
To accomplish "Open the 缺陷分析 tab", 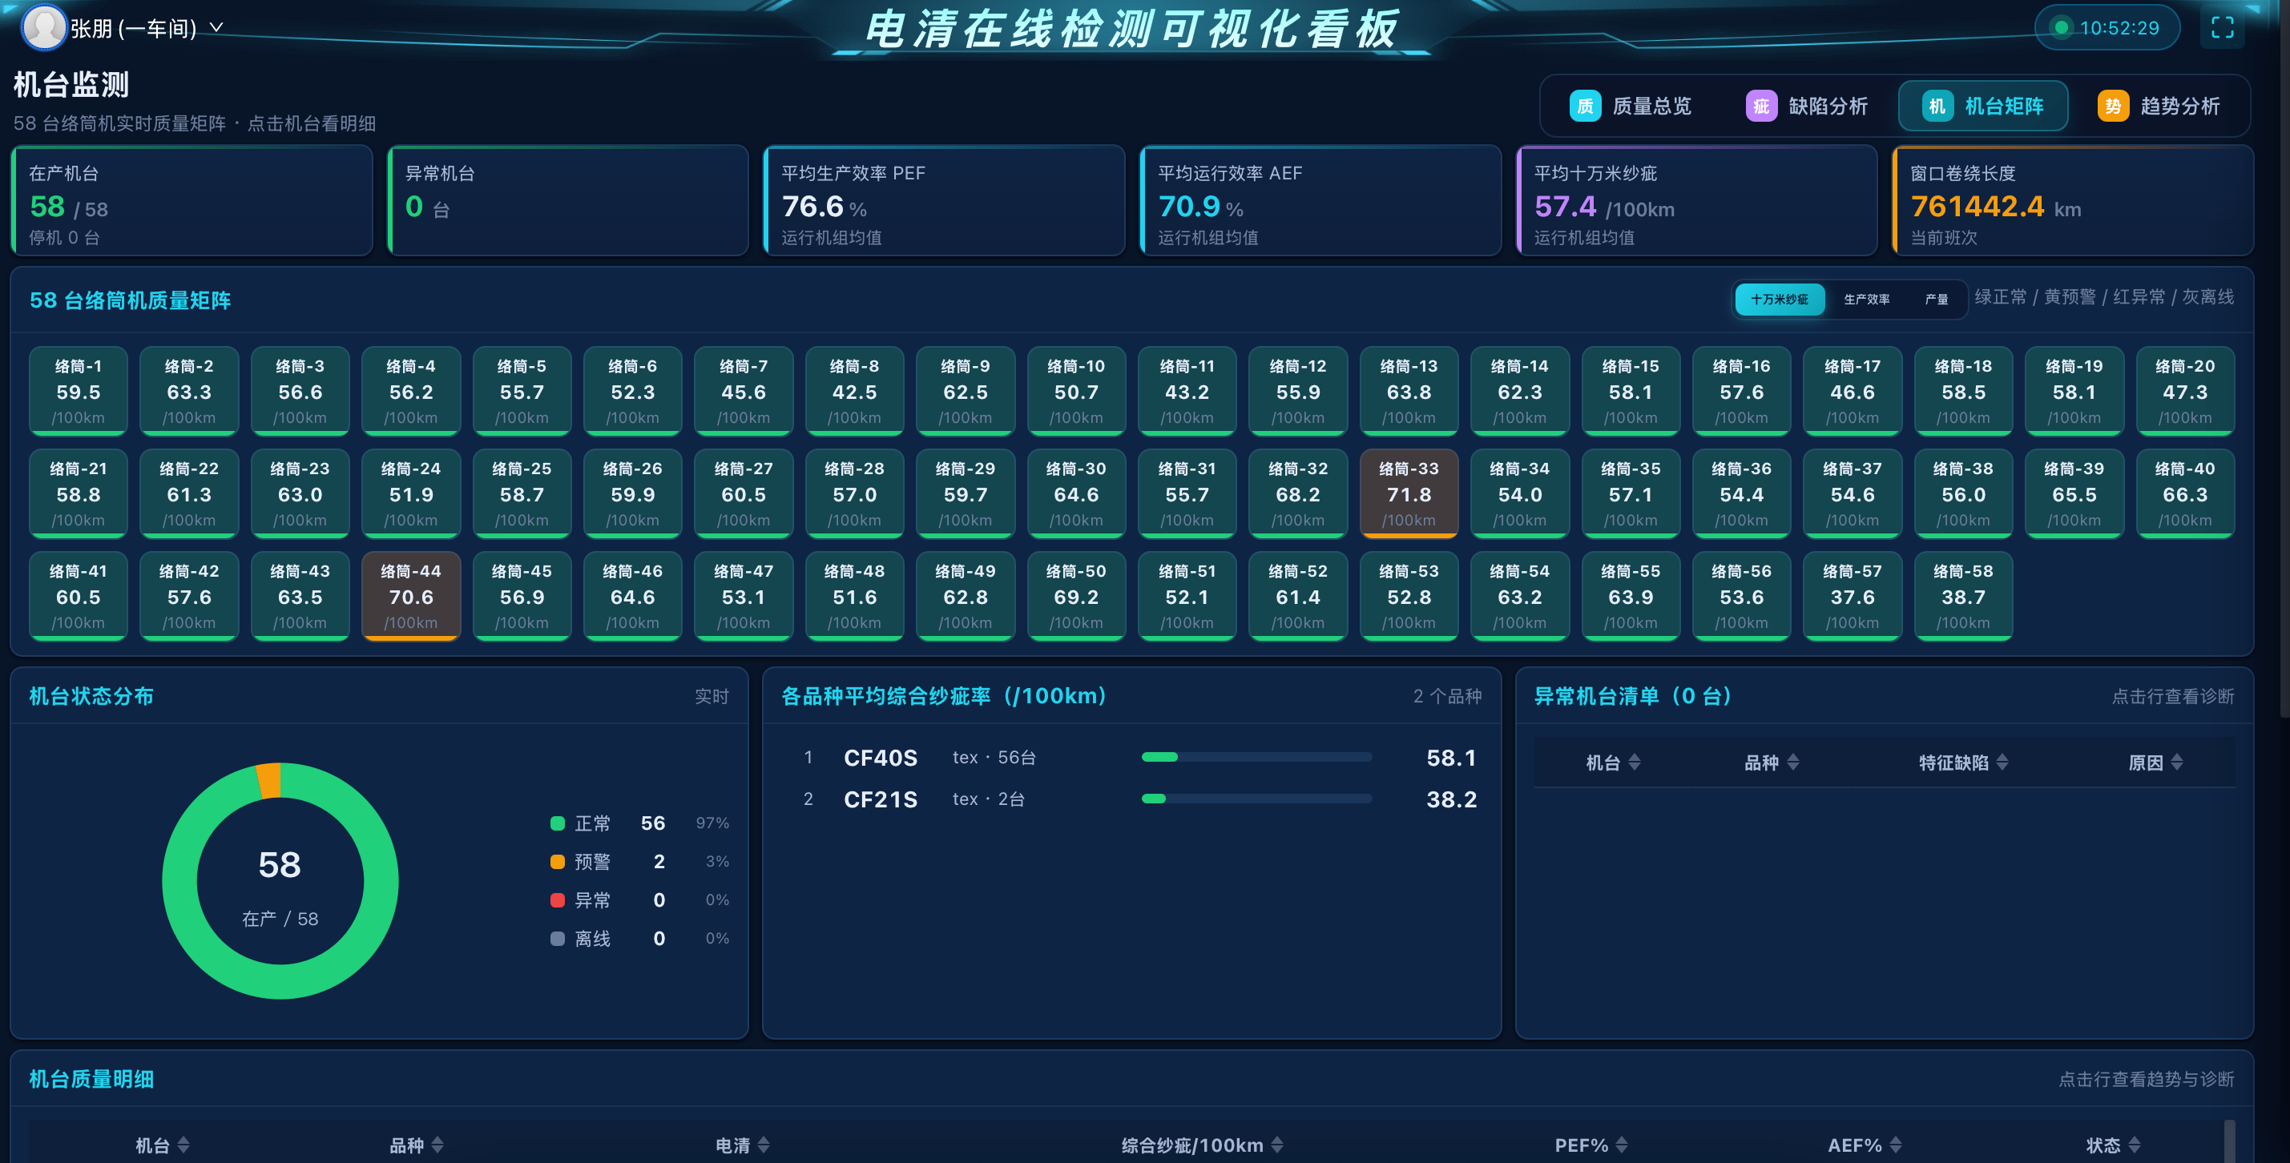I will [1806, 106].
